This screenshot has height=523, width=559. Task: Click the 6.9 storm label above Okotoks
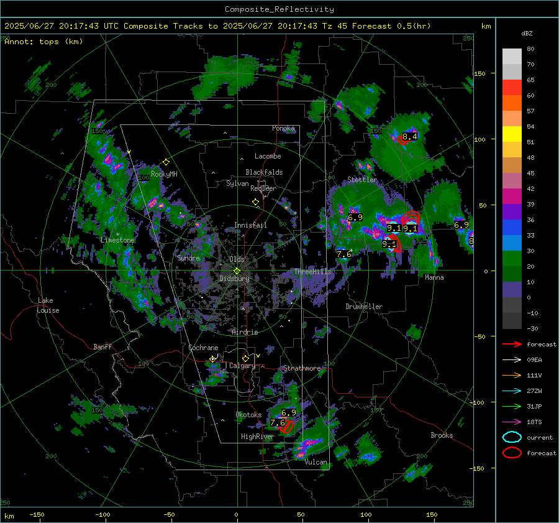[288, 413]
